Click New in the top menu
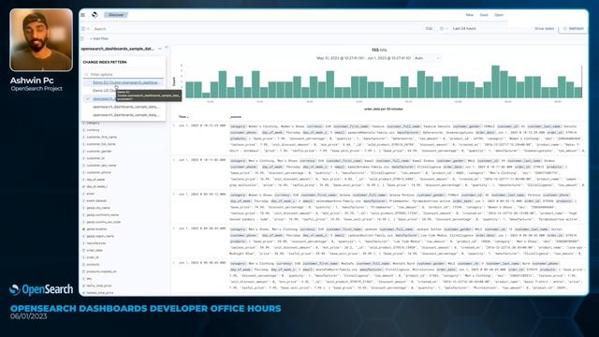Viewport: 599px width, 337px height. tap(470, 15)
